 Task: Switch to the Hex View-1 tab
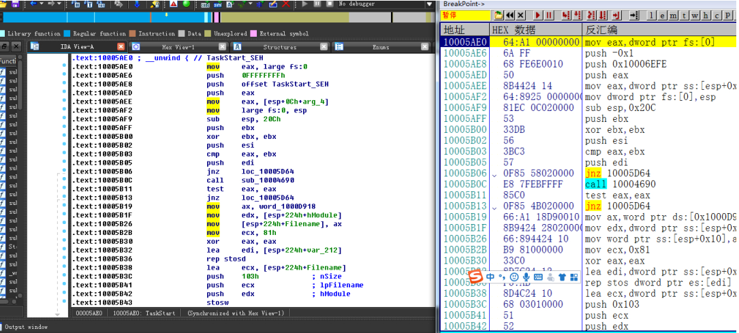178,47
